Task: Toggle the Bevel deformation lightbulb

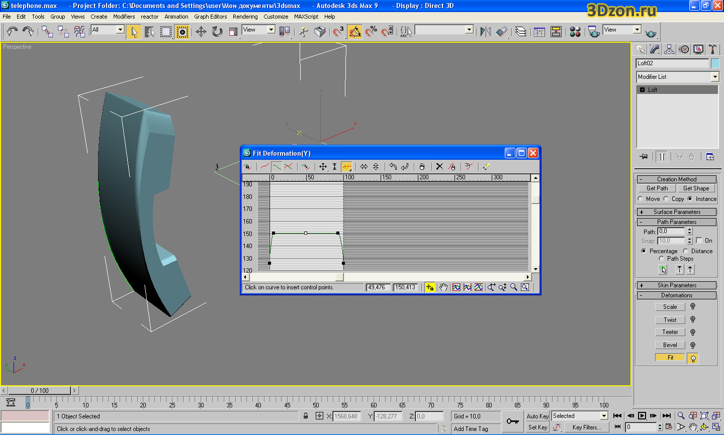Action: tap(693, 345)
